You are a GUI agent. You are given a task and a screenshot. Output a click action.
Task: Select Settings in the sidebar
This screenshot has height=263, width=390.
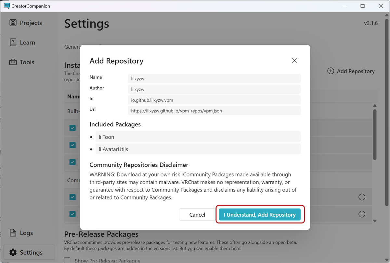(x=29, y=252)
